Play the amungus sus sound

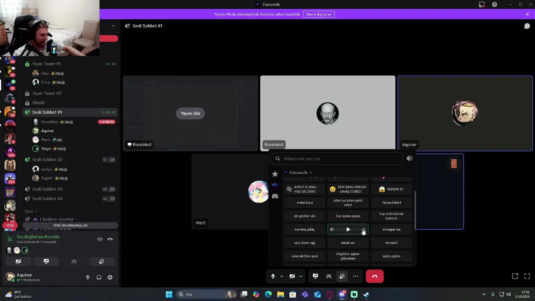coord(392,230)
